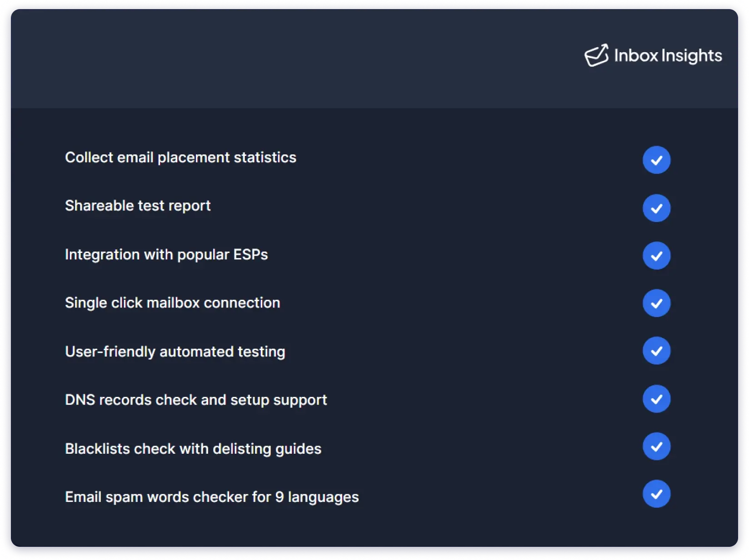
Task: Select the Collect email placement statistics label
Action: coord(180,158)
